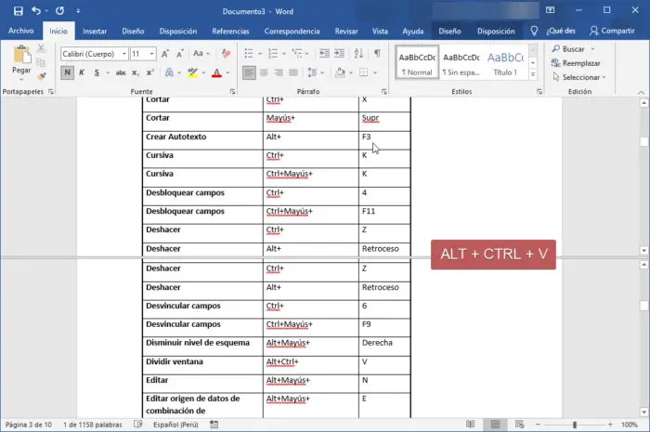Switch to Web Layout view in status bar

(519, 425)
